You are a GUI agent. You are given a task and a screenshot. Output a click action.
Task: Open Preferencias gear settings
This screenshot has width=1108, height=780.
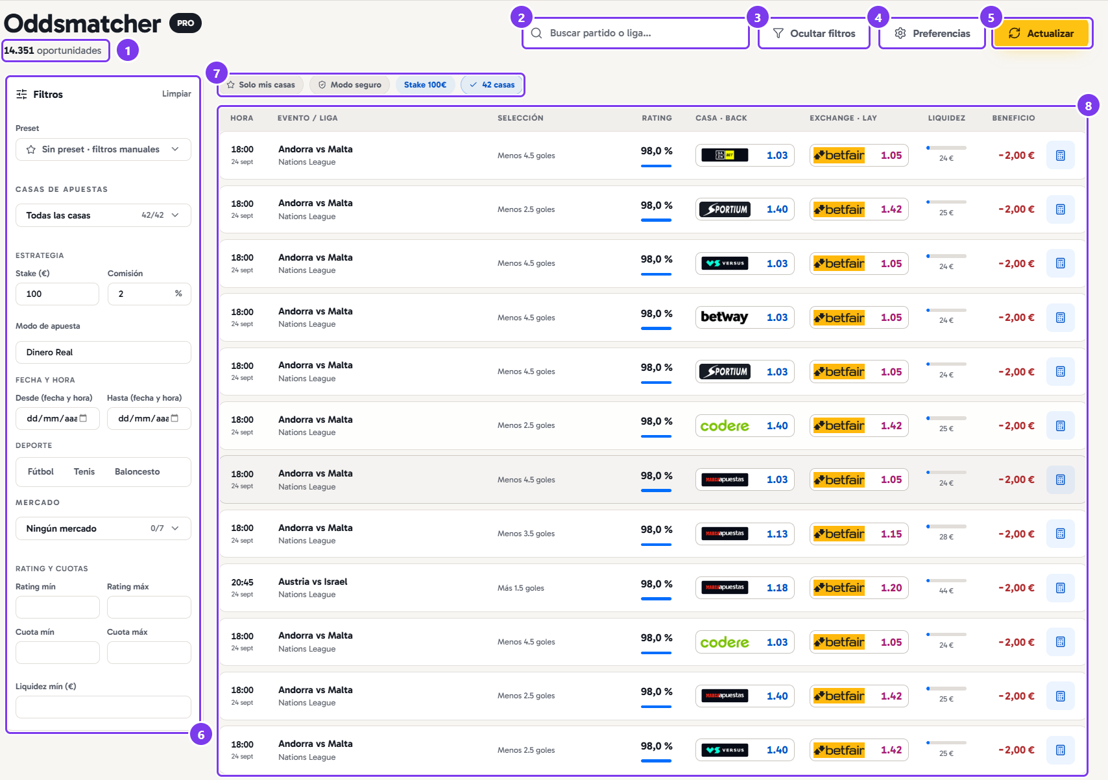[x=932, y=33]
